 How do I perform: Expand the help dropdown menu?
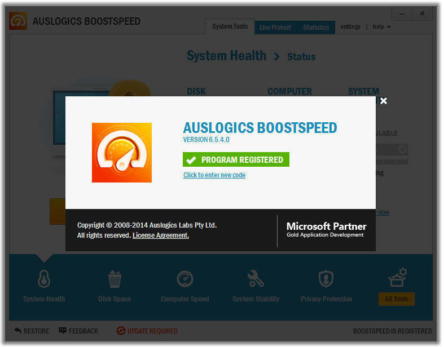coord(382,27)
